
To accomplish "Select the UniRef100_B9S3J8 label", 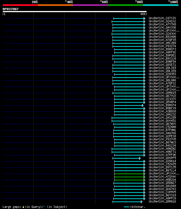I will click(162, 58).
